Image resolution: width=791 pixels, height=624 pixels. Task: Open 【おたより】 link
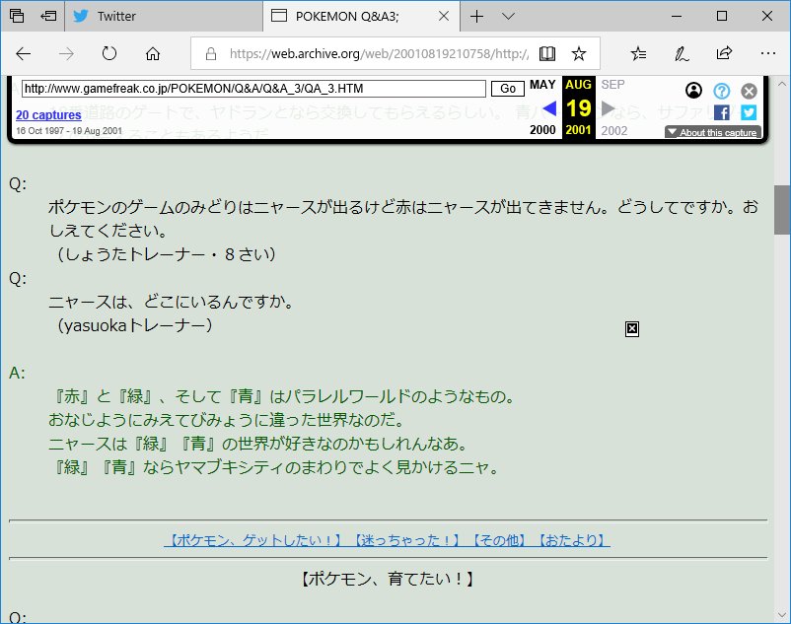click(572, 540)
